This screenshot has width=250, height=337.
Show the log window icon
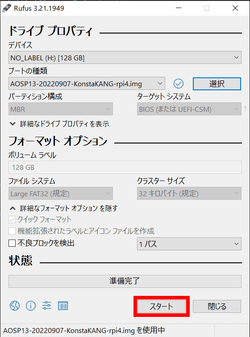63,306
